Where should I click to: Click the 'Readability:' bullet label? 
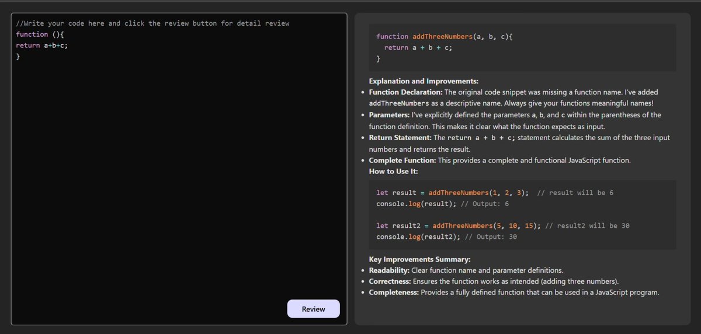tap(389, 270)
